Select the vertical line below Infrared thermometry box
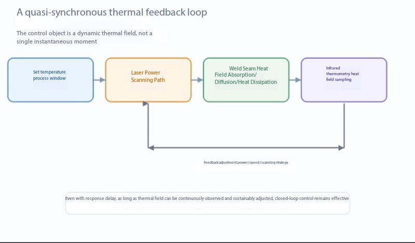The height and width of the screenshot is (243, 415). coord(344,124)
